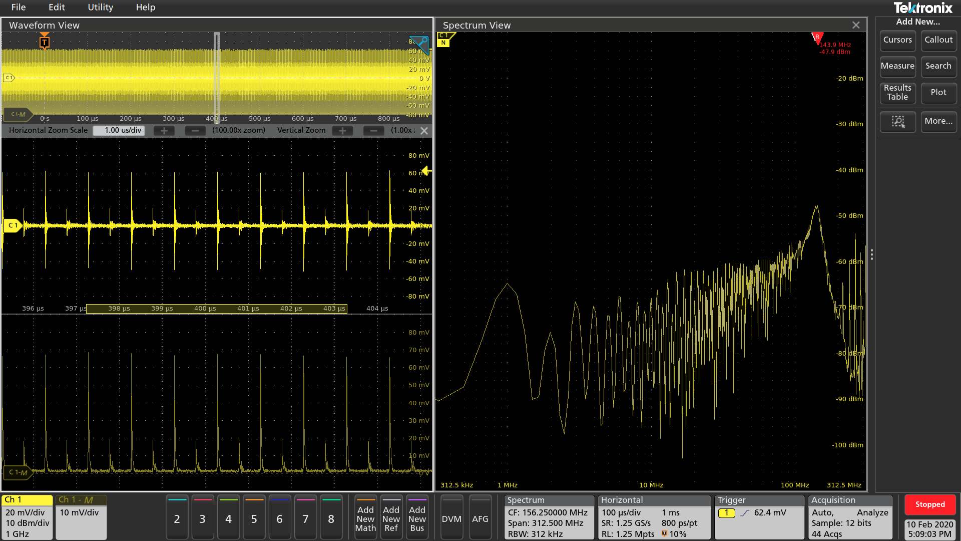Open the Results Table
This screenshot has height=541, width=961.
pos(897,93)
